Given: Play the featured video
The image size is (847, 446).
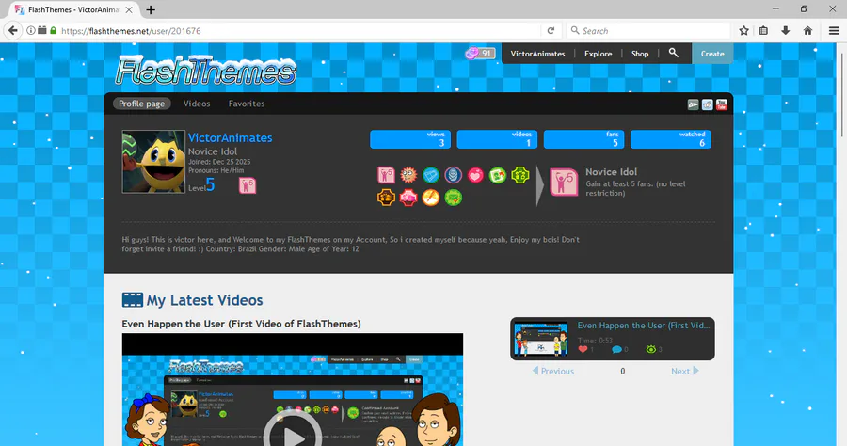Looking at the screenshot, I should click(x=293, y=437).
